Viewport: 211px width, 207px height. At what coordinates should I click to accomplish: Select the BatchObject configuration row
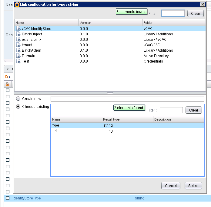click(110, 34)
